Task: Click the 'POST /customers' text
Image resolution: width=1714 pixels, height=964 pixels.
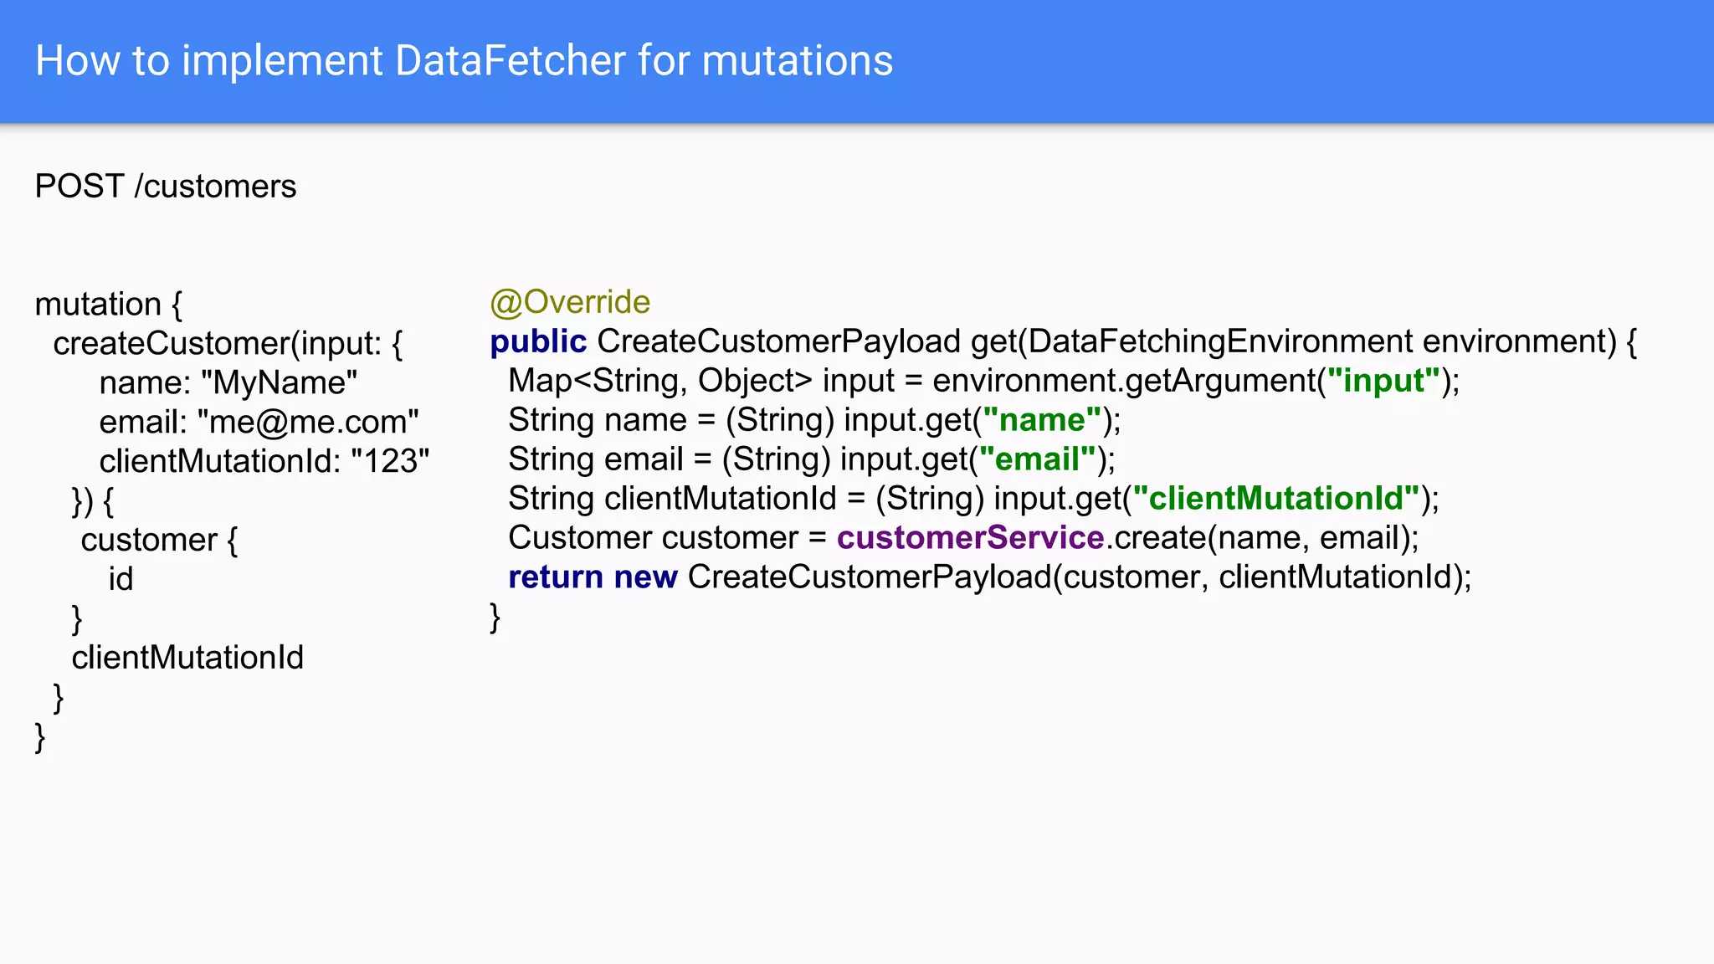Action: (x=166, y=186)
